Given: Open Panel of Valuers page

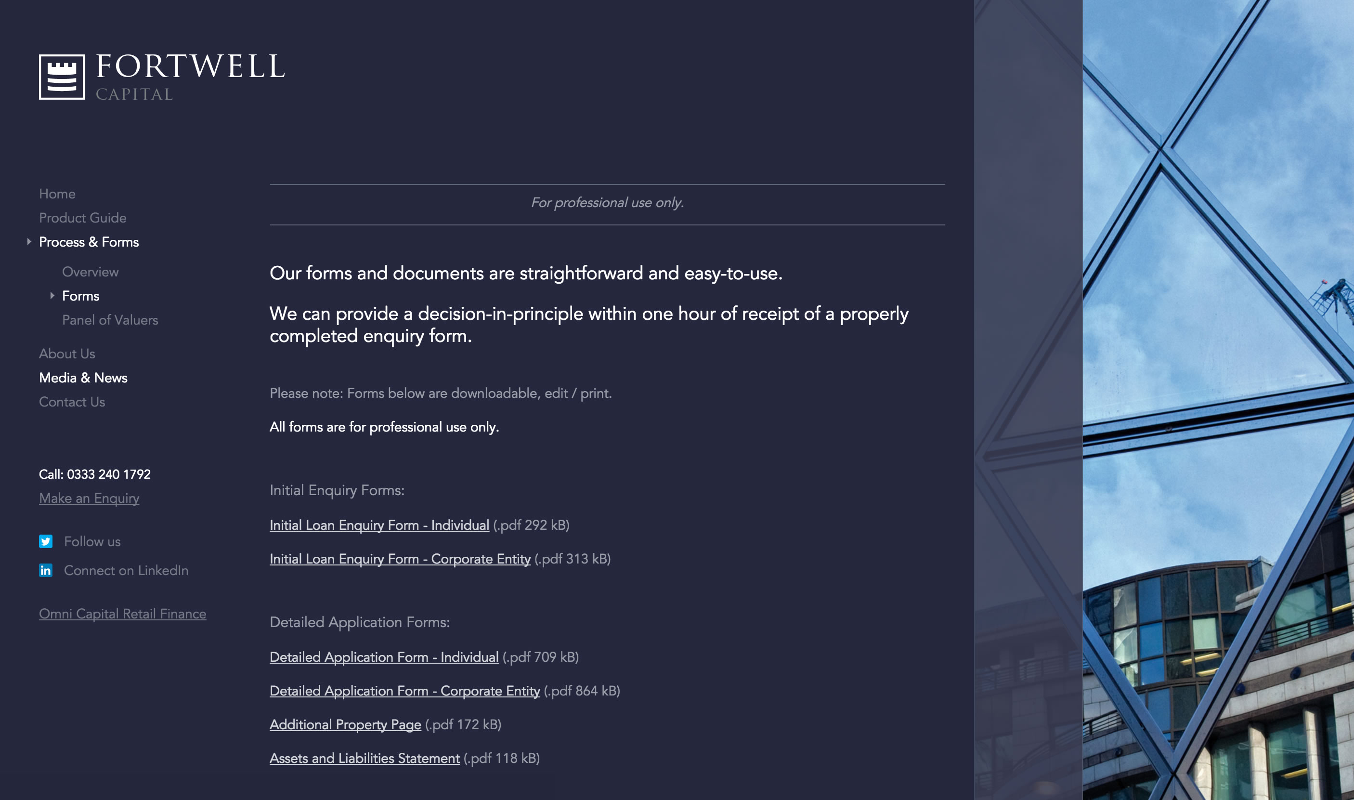Looking at the screenshot, I should click(x=110, y=320).
